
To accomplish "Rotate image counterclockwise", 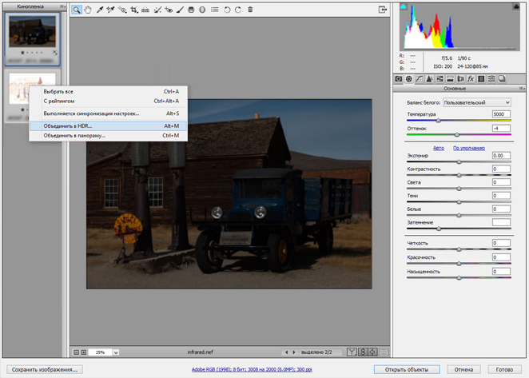I will click(227, 10).
